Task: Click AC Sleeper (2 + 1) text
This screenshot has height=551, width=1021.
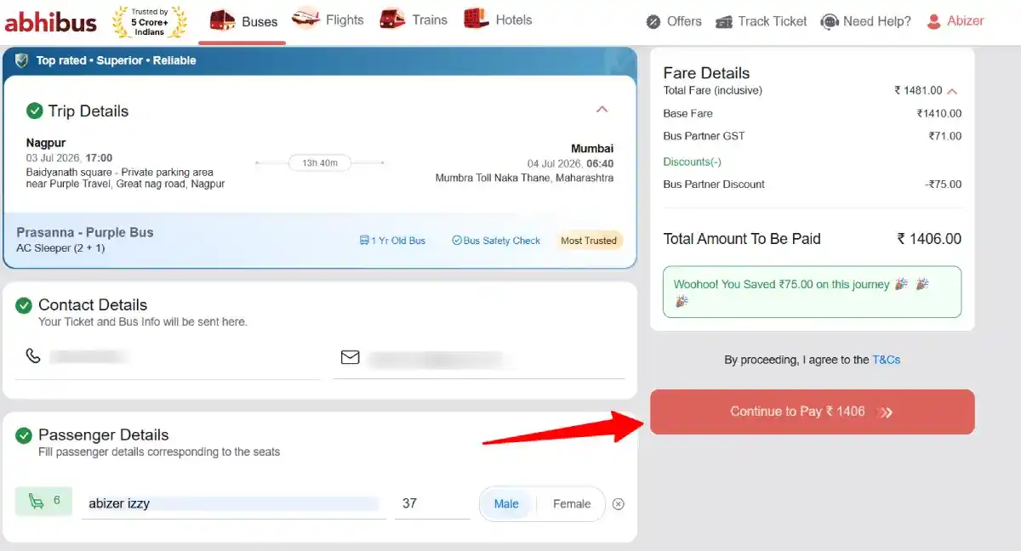Action: pyautogui.click(x=60, y=248)
